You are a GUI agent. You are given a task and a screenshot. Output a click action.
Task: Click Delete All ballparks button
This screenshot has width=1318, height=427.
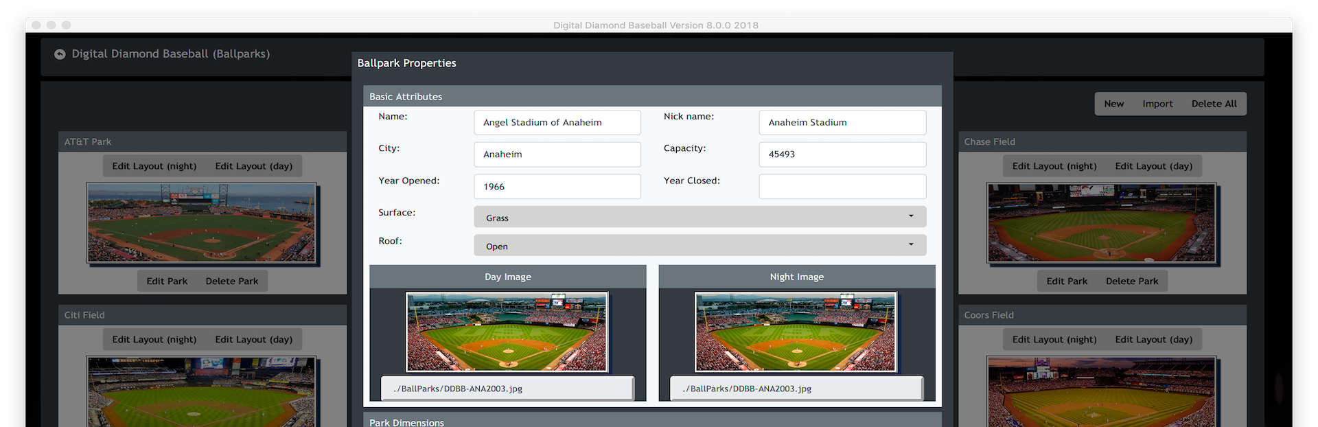pyautogui.click(x=1214, y=104)
